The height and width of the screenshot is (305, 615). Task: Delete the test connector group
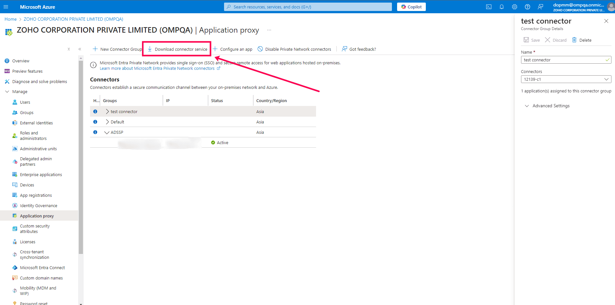point(582,40)
